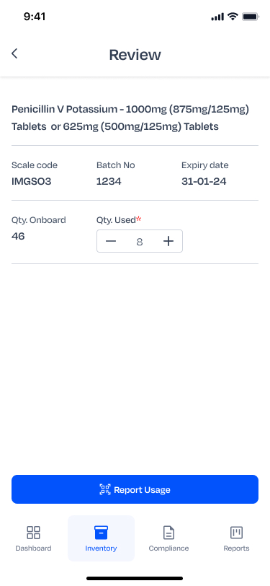
Task: Tap the cellular signal icon
Action: point(217,17)
